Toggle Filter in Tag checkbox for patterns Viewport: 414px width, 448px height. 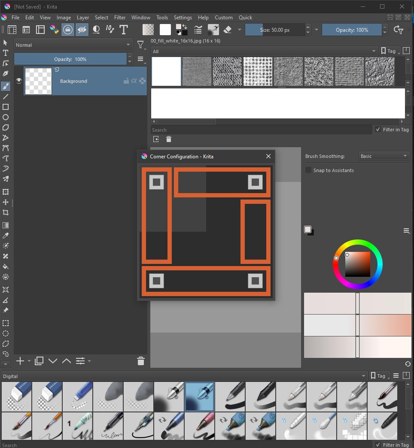tap(378, 130)
